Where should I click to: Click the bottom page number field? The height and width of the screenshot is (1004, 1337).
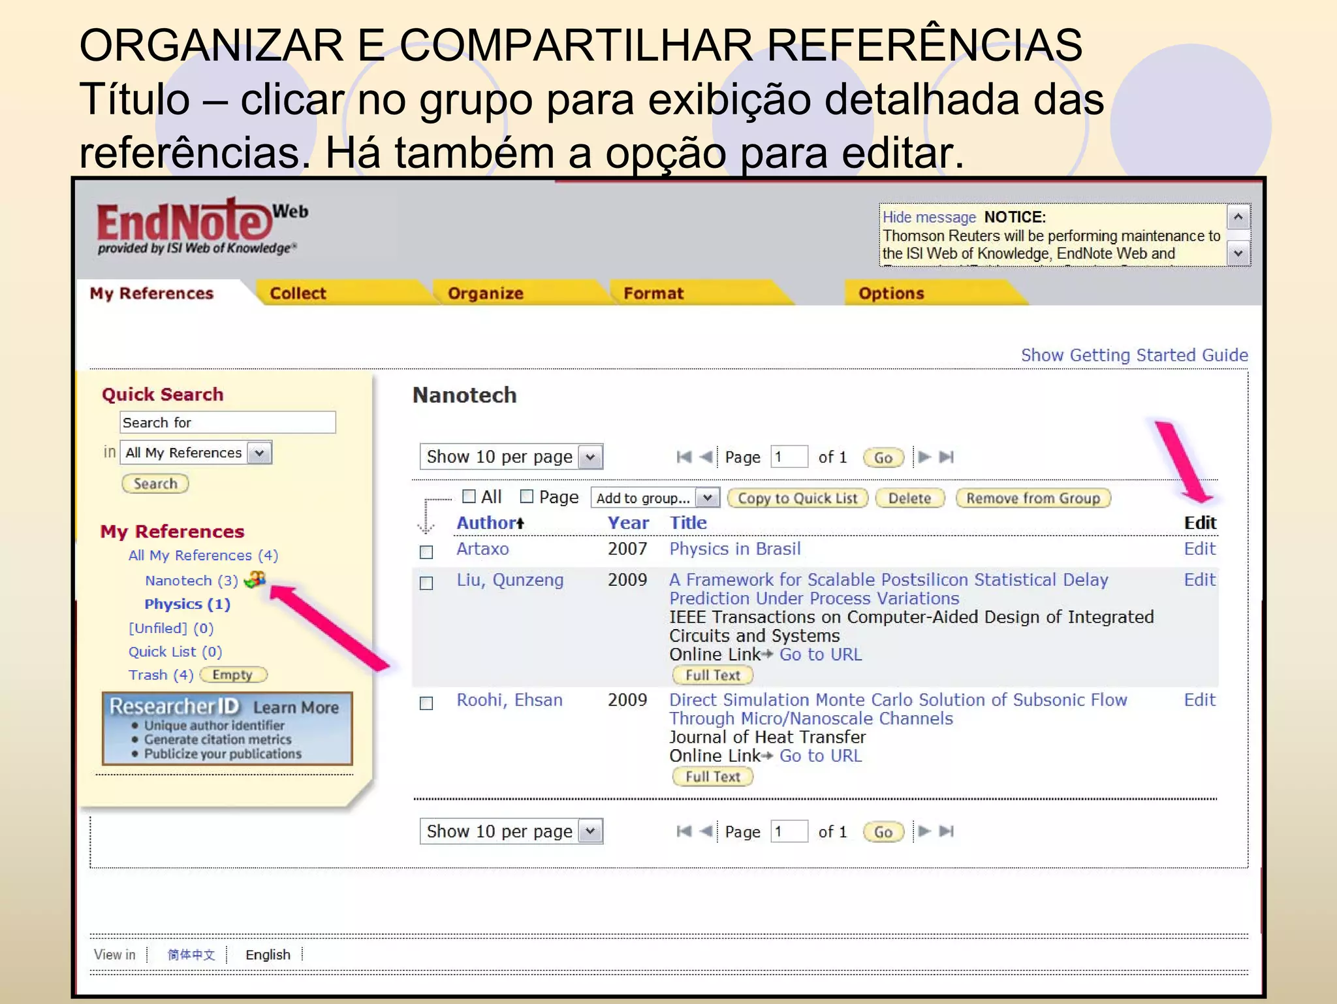pyautogui.click(x=789, y=831)
